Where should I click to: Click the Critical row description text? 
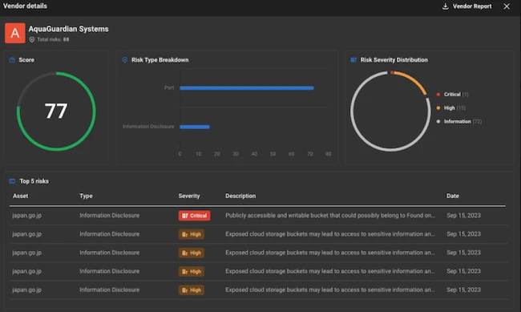coord(330,216)
